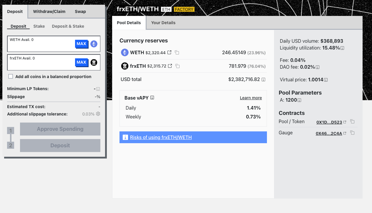The height and width of the screenshot is (213, 372).
Task: Select the Deposit & Stake option
Action: click(x=68, y=26)
